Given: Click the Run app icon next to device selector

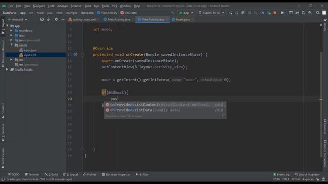Looking at the screenshot, I should 230,13.
